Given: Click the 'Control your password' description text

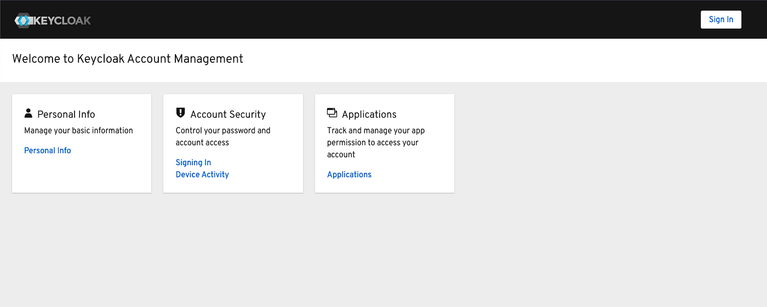Looking at the screenshot, I should 223,136.
